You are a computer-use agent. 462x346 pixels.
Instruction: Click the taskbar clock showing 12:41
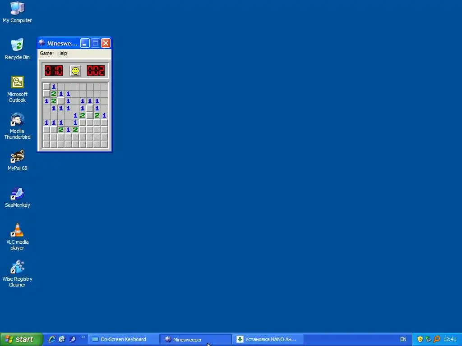pos(450,340)
